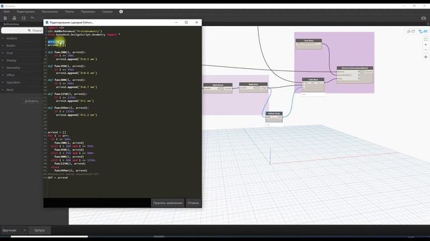The height and width of the screenshot is (241, 430).
Task: Click the Accept changes button in Python editor
Action: tap(167, 203)
